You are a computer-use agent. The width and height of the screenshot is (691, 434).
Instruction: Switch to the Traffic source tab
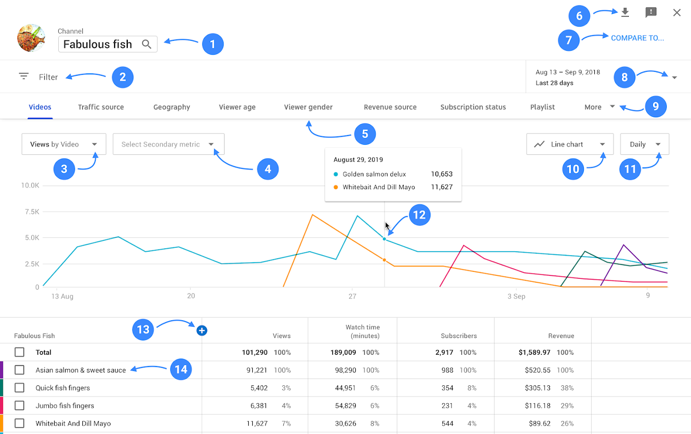pyautogui.click(x=101, y=107)
